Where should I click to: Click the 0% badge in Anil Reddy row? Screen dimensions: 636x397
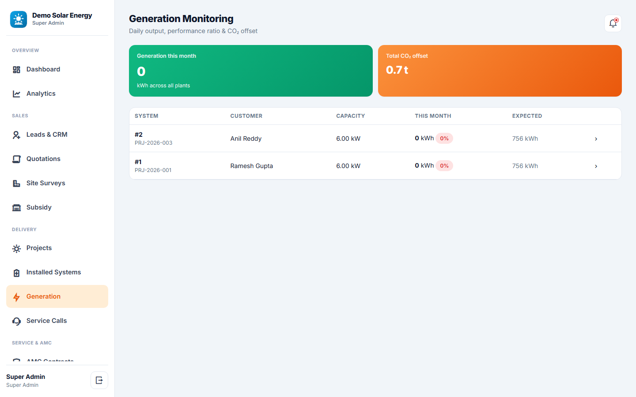(x=444, y=139)
